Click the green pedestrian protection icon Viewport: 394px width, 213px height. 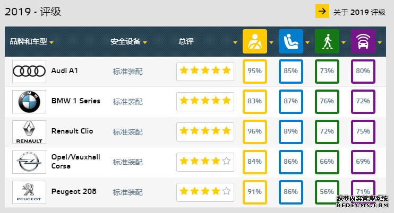click(x=327, y=41)
